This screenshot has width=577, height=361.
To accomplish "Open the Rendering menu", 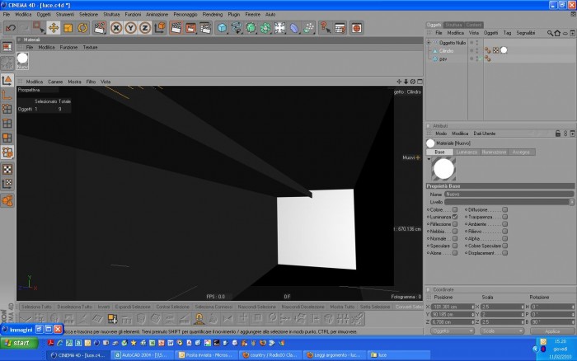I will [213, 14].
